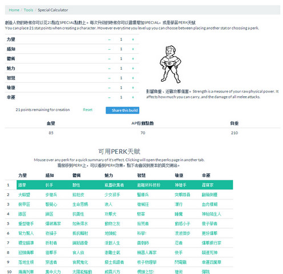This screenshot has width=283, height=274.
Task: Open the 浪人 perk in level 3 row
Action: [x=108, y=204]
